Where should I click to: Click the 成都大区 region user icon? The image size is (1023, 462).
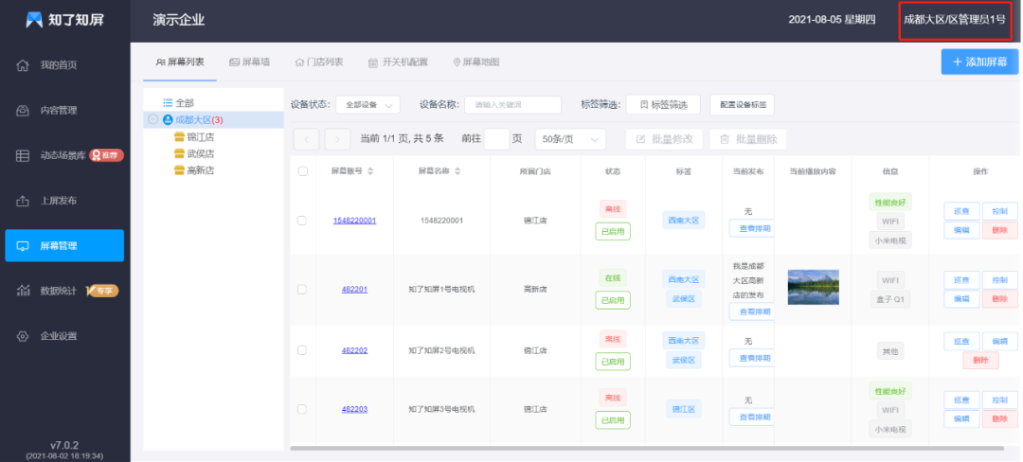coord(168,120)
